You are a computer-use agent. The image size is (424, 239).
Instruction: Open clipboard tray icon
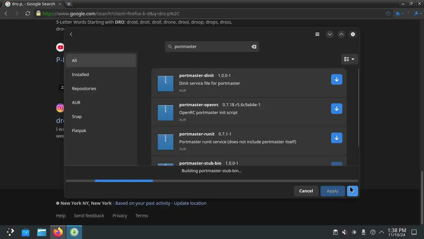(335, 232)
